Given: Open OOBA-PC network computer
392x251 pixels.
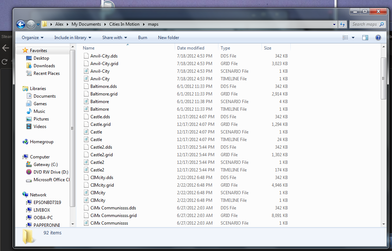Looking at the screenshot, I should [x=39, y=217].
